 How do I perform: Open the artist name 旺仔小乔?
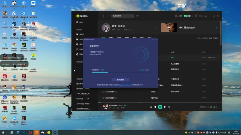point(155,98)
